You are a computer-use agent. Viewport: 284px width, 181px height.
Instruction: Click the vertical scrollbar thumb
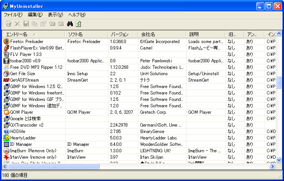279,82
